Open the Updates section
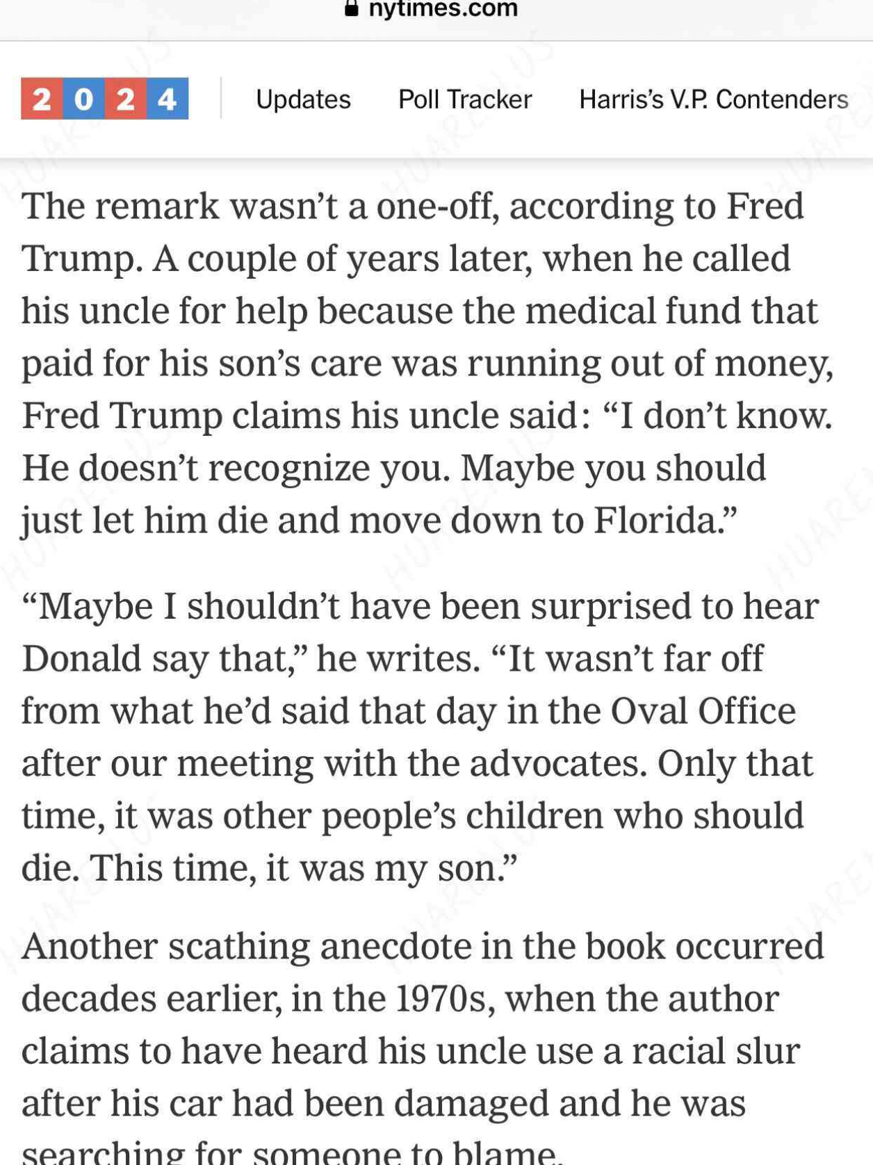This screenshot has height=1165, width=873. tap(303, 99)
